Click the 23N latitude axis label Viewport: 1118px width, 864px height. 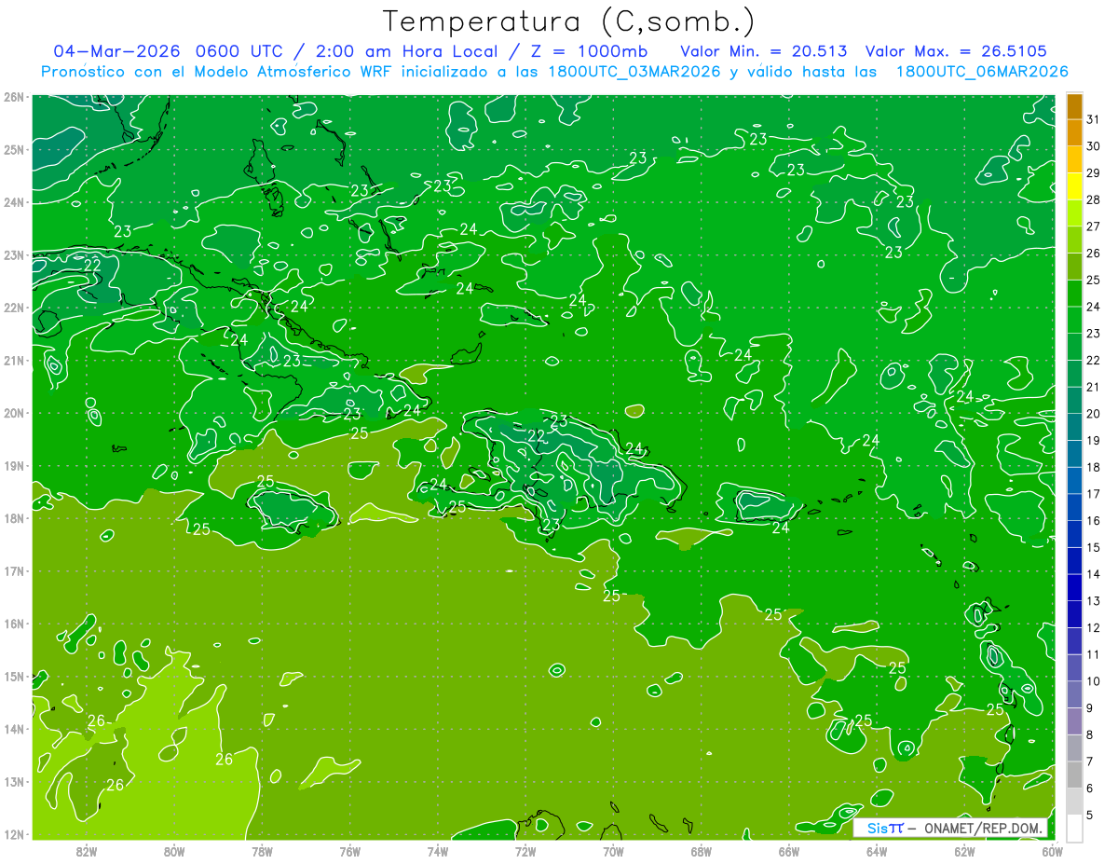[14, 254]
